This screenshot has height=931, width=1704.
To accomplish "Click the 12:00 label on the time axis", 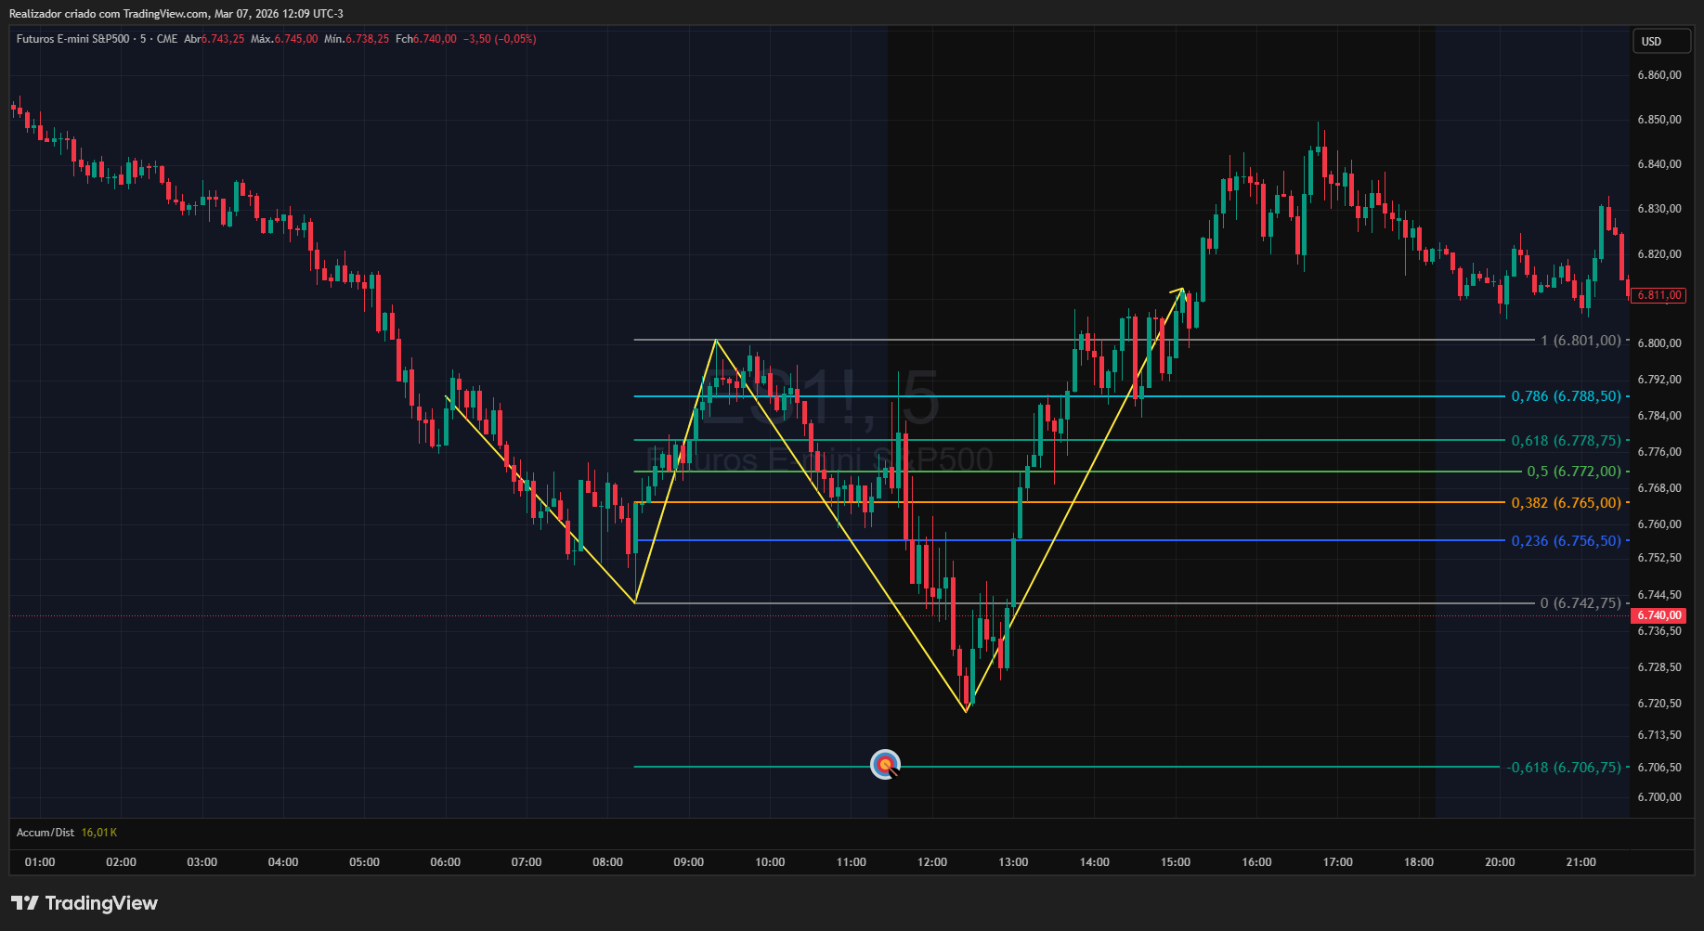I will [x=932, y=862].
